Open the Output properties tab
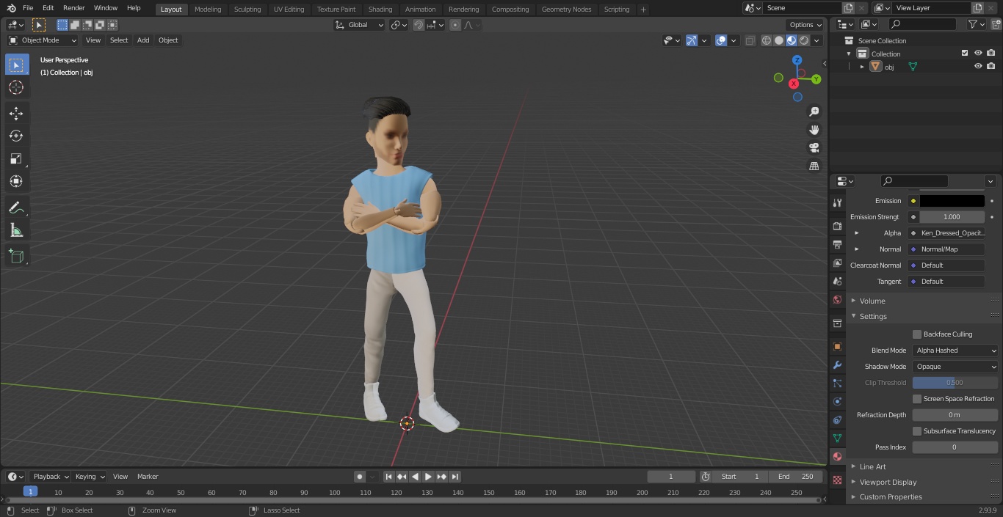The image size is (1003, 517). pyautogui.click(x=837, y=244)
